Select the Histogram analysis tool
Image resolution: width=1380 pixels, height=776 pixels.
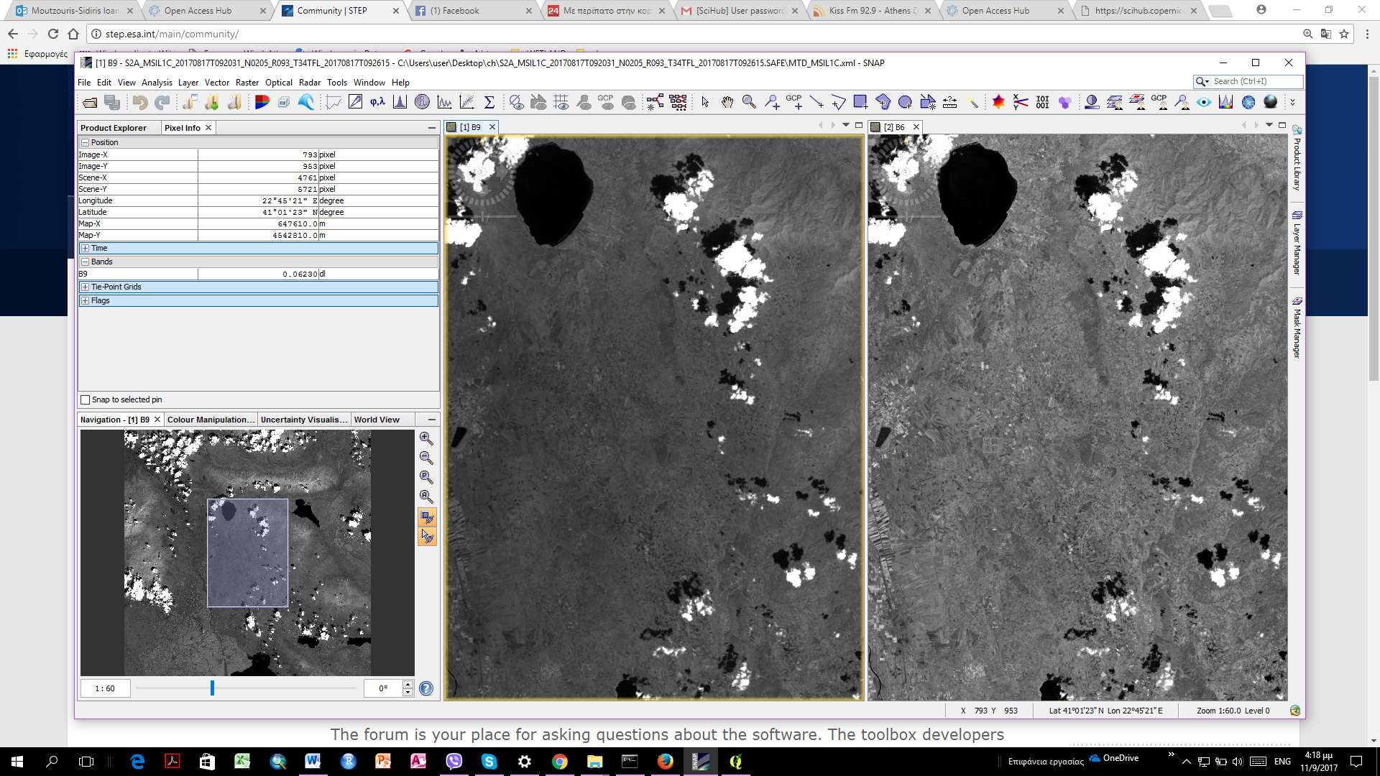pos(400,103)
